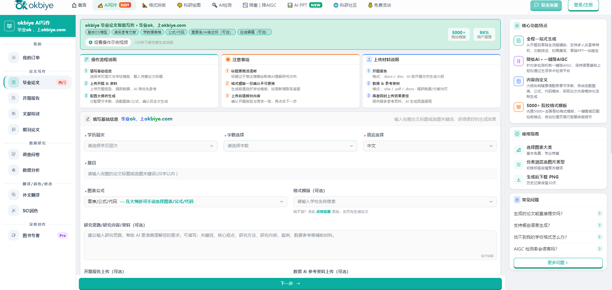
Task: Open 文献综述 sidebar icon
Action: click(13, 114)
